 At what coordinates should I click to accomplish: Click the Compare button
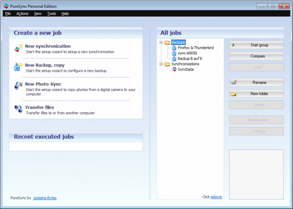click(256, 56)
